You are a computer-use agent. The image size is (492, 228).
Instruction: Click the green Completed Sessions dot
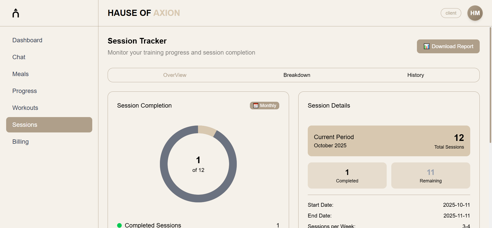pos(119,225)
